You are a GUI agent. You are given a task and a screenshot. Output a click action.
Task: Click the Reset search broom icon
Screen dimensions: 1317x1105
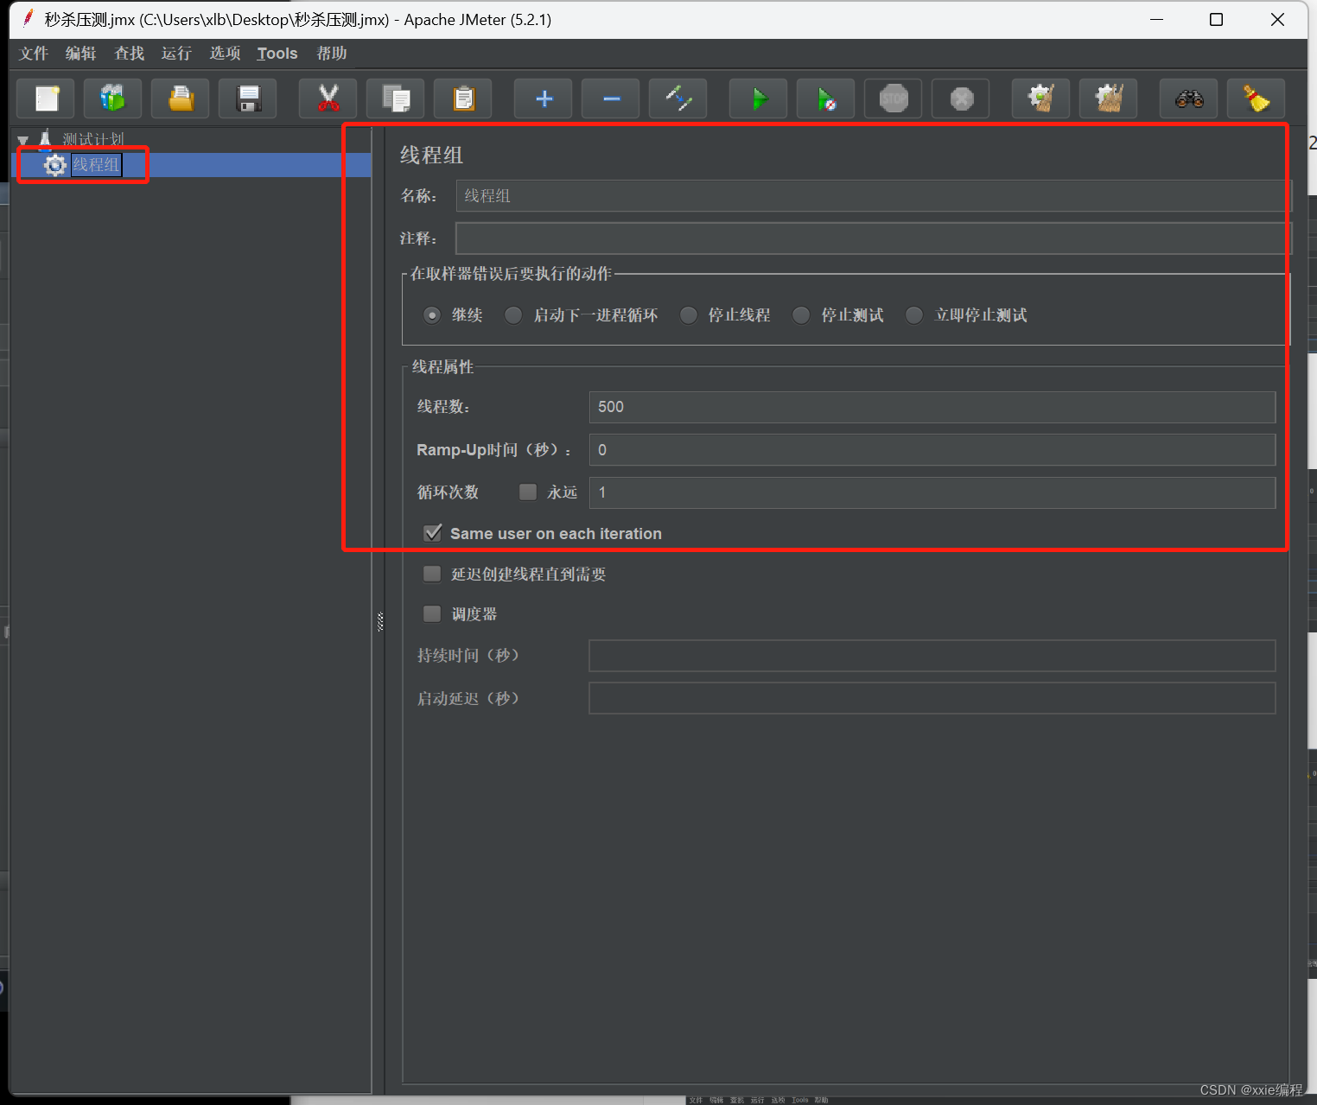pos(1257,98)
